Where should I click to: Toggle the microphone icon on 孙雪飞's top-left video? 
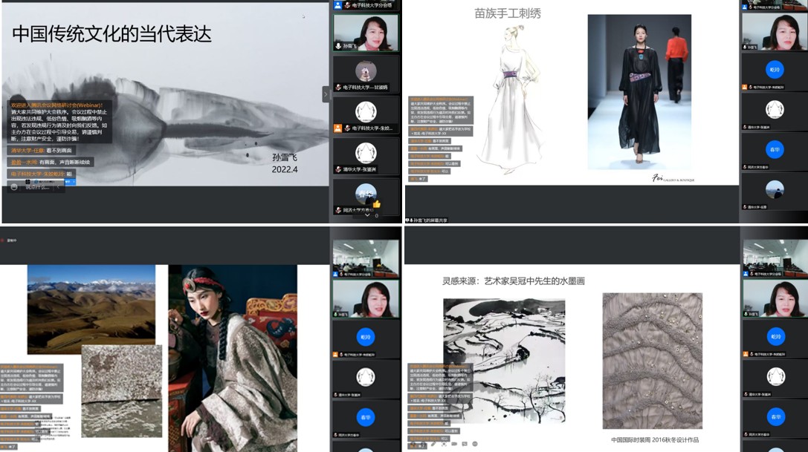[x=338, y=46]
